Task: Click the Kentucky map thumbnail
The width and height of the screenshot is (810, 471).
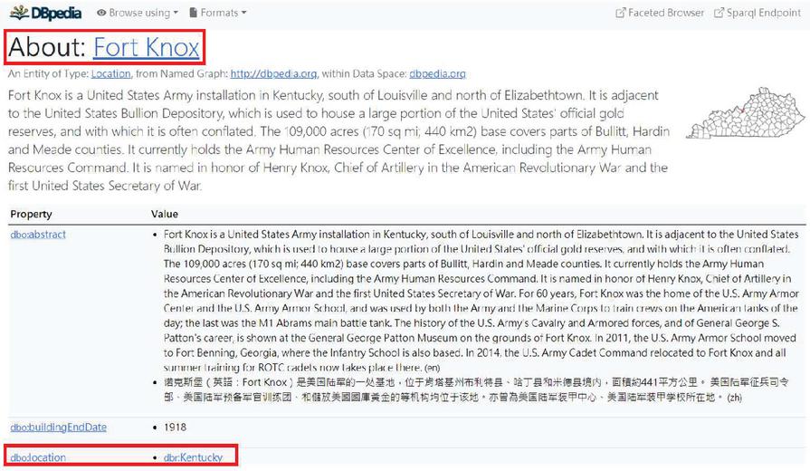Action: click(x=746, y=113)
